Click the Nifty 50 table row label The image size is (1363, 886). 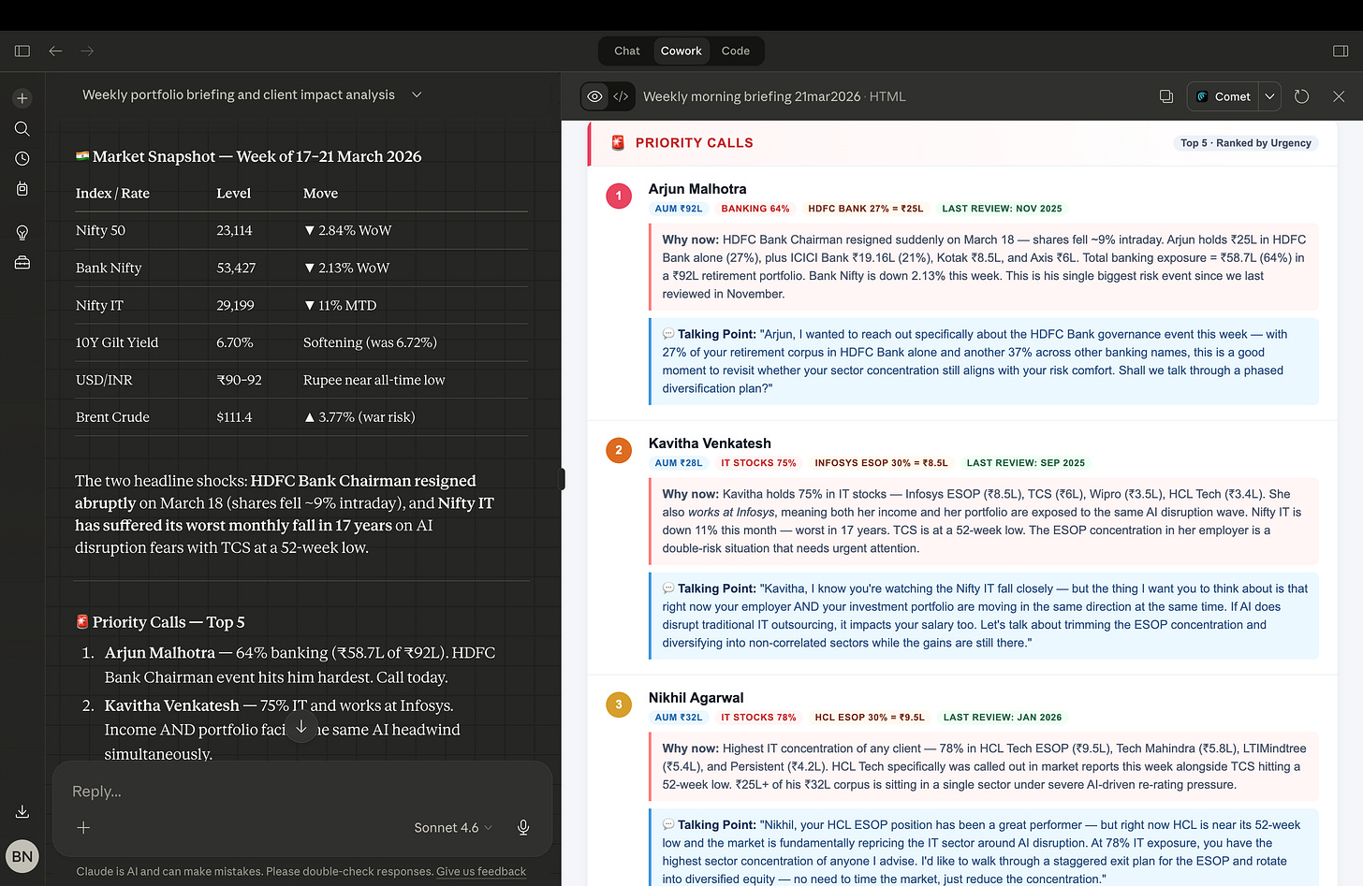coord(100,230)
